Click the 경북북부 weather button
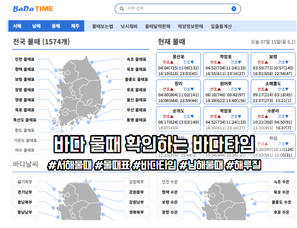The image size is (297, 228). point(137,212)
